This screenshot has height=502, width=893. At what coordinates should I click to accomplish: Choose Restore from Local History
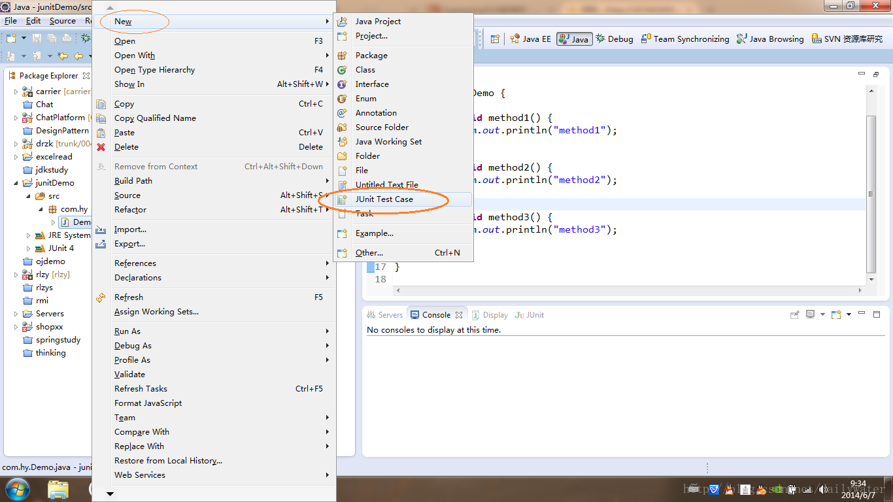[x=214, y=461]
